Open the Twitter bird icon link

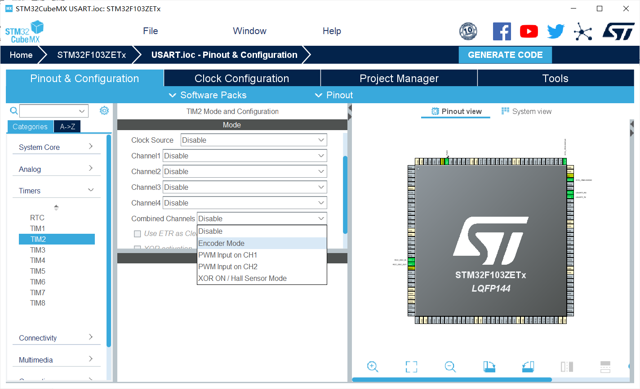pyautogui.click(x=556, y=31)
